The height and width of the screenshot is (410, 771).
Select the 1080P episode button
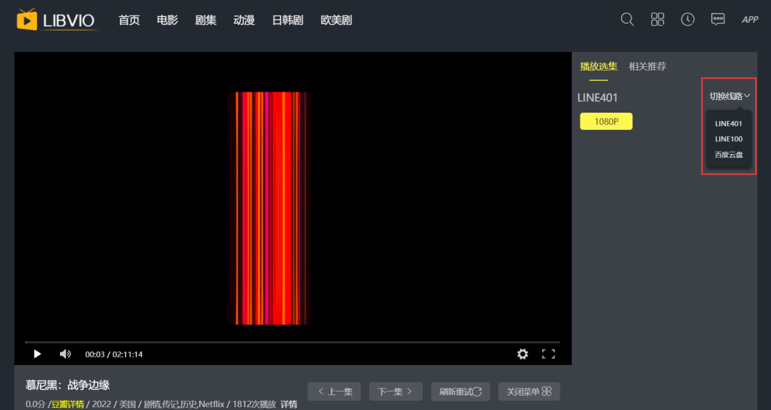[x=606, y=122]
